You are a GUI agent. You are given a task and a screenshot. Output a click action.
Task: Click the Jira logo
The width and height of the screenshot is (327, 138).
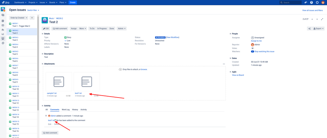(x=6, y=3)
